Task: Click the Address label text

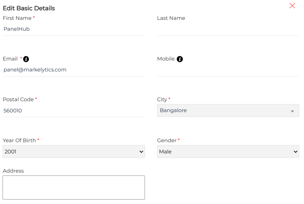Action: point(13,171)
